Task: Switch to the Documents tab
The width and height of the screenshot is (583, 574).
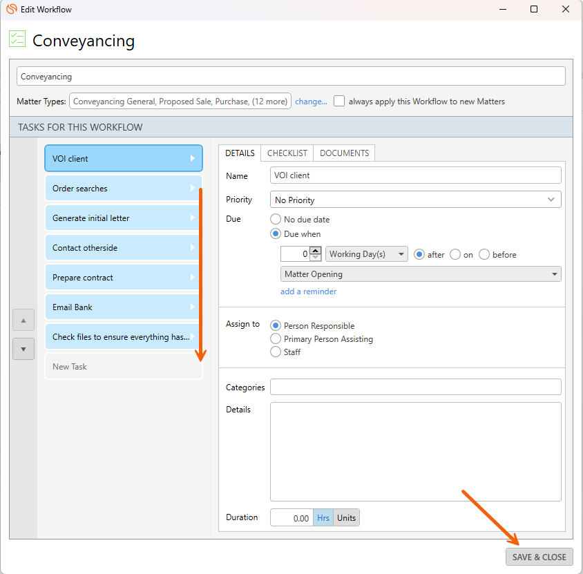Action: pos(344,153)
